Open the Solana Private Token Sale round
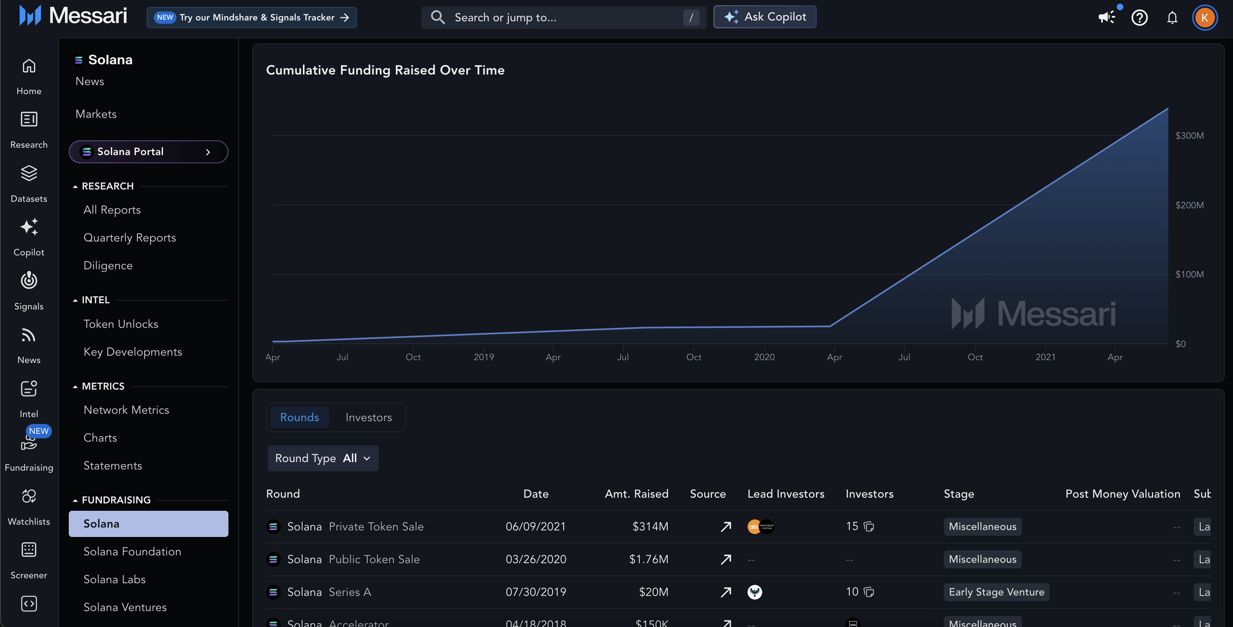 pyautogui.click(x=355, y=526)
